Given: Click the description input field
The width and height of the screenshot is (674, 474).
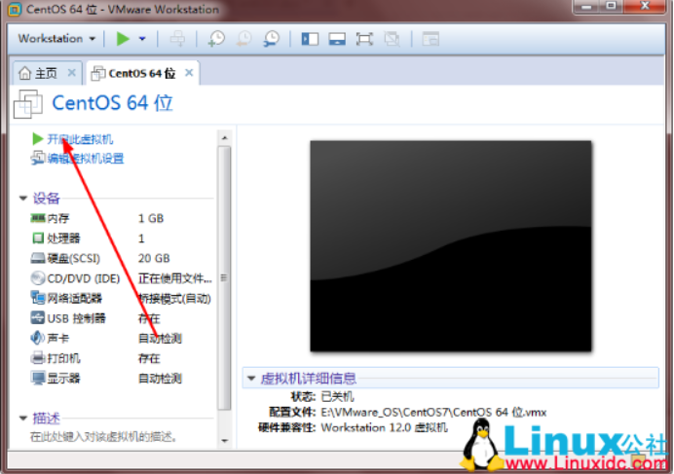Looking at the screenshot, I should click(x=103, y=437).
